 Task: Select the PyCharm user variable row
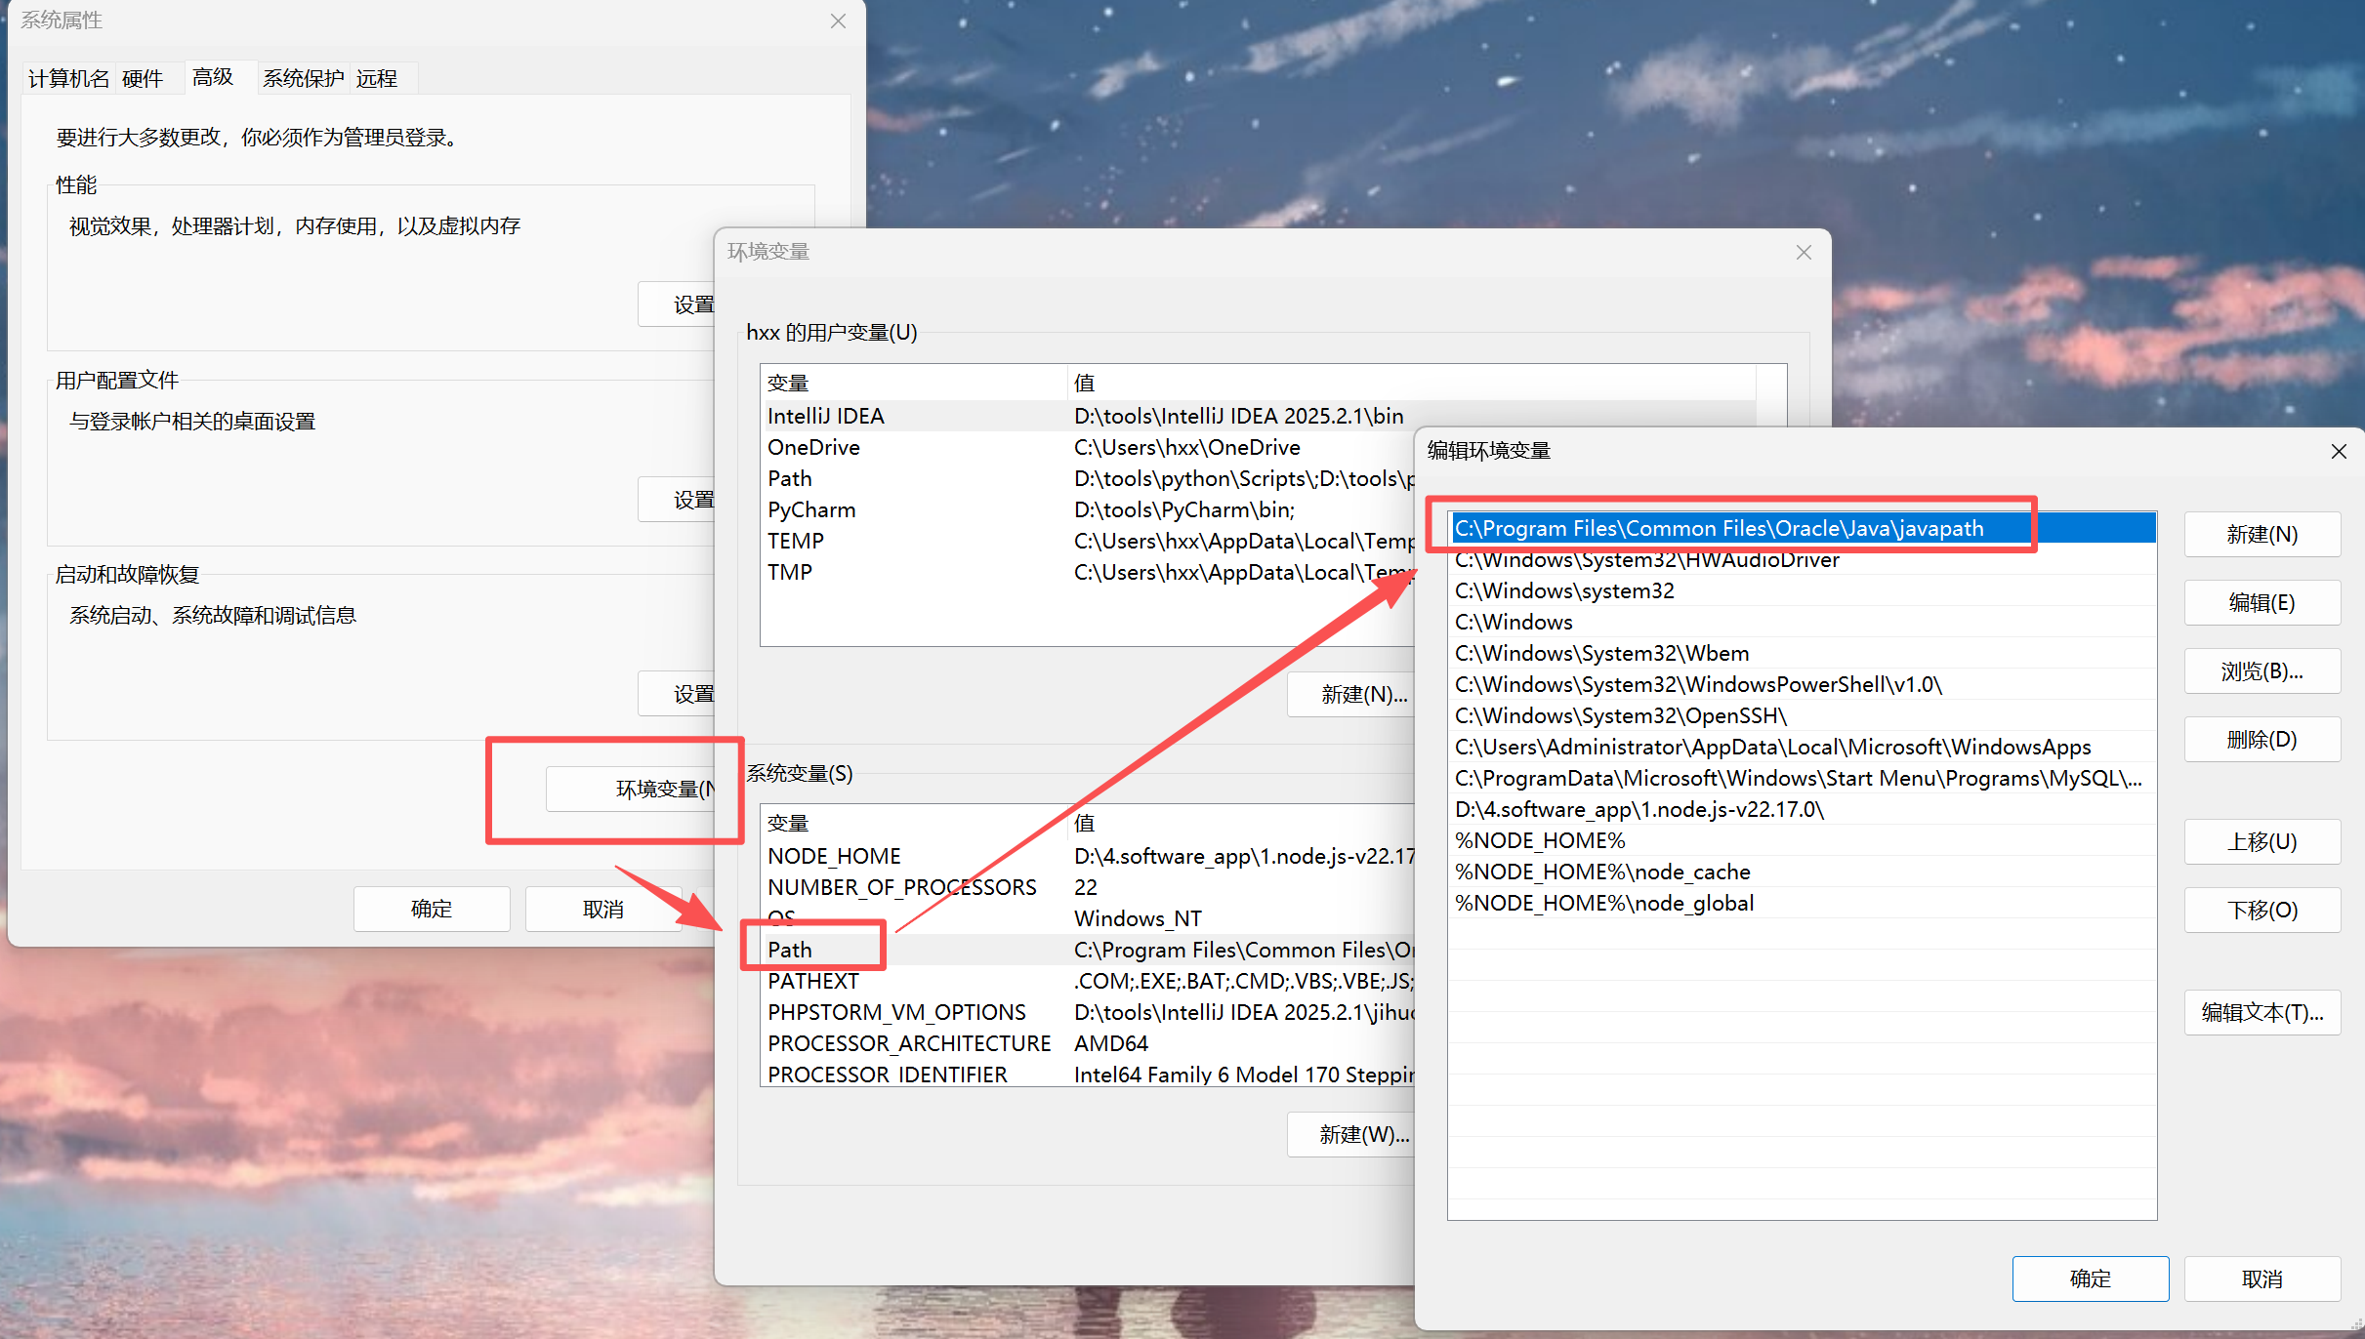[810, 510]
